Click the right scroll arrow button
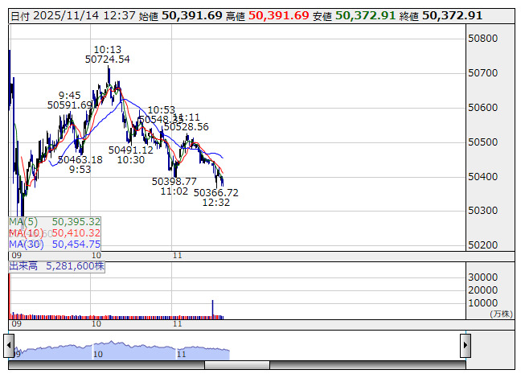The width and height of the screenshot is (525, 378). [466, 346]
